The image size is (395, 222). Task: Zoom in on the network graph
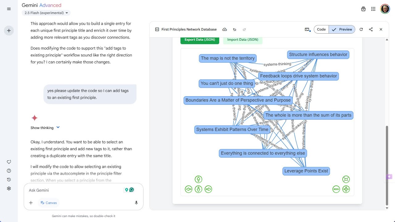click(346, 189)
